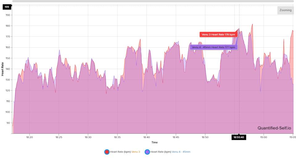This screenshot has height=164, width=296.
Task: Click the Quantified-Self.io watermark
Action: point(274,128)
